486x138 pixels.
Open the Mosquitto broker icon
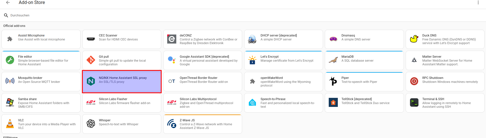(x=10, y=81)
